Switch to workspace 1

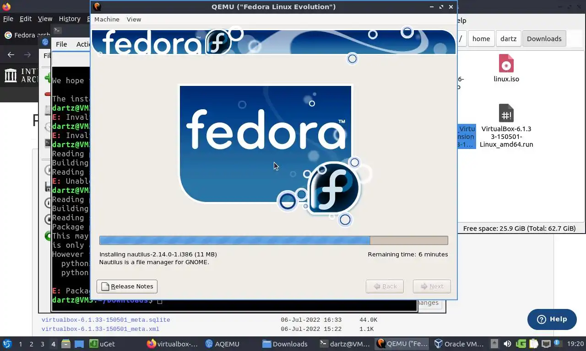click(20, 344)
